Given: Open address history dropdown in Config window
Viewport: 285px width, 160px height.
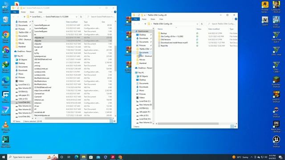Looking at the screenshot, I should coord(197,24).
